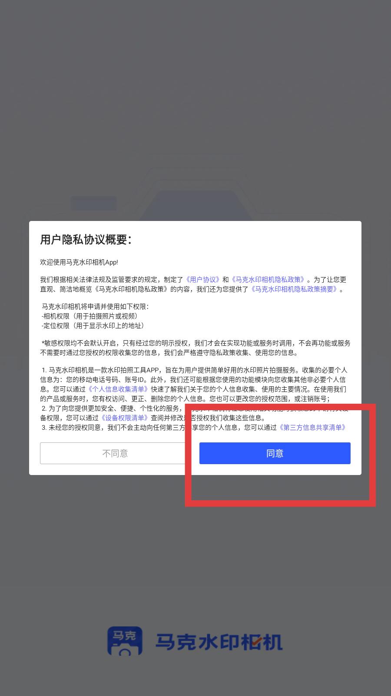Tap the 定位权限 location permission line
The height and width of the screenshot is (696, 391).
coord(93,325)
